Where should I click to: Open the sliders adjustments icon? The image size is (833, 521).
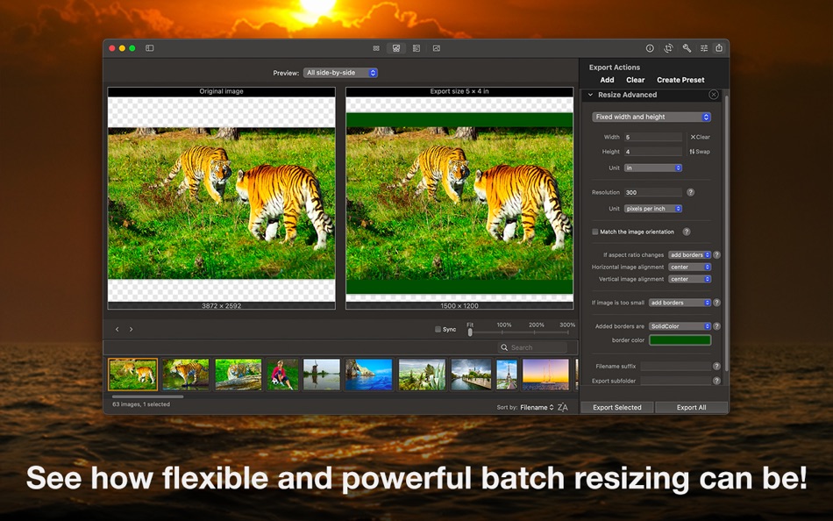(x=704, y=48)
